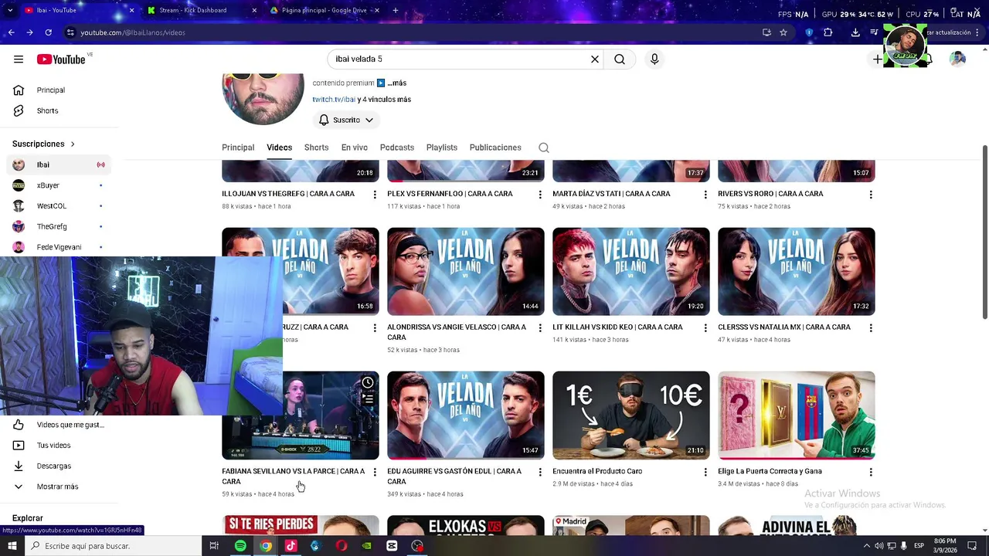Open Chrome tab search dropdown arrow

pos(10,11)
